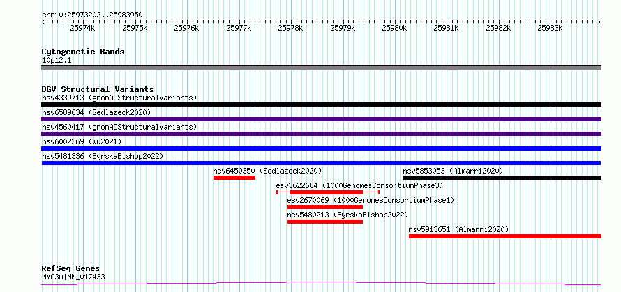Open variant label nsv5480213 (ByrskaBishop2022)
Screen dimensions: 621x292
tap(347, 215)
